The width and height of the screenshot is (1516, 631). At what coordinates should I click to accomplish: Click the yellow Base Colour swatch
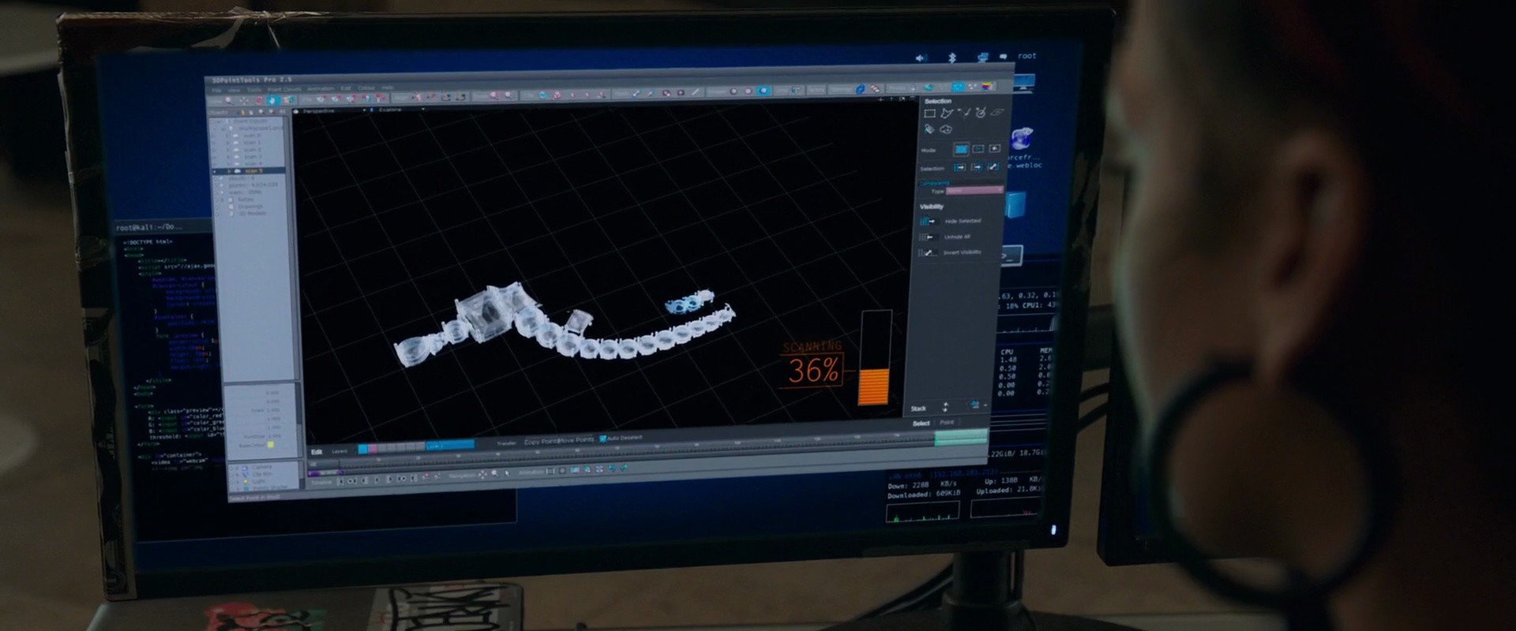coord(271,446)
